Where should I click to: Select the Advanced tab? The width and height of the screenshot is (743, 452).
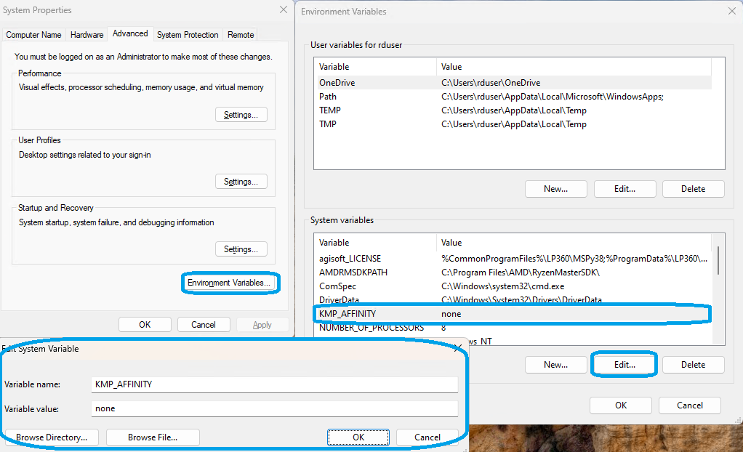[x=130, y=33]
